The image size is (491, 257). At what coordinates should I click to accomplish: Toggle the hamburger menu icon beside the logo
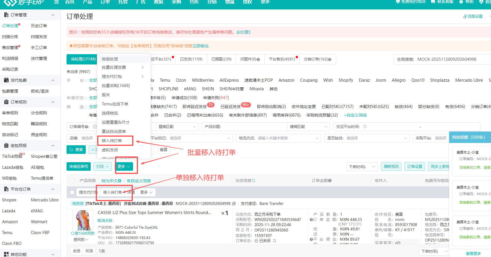click(x=56, y=2)
